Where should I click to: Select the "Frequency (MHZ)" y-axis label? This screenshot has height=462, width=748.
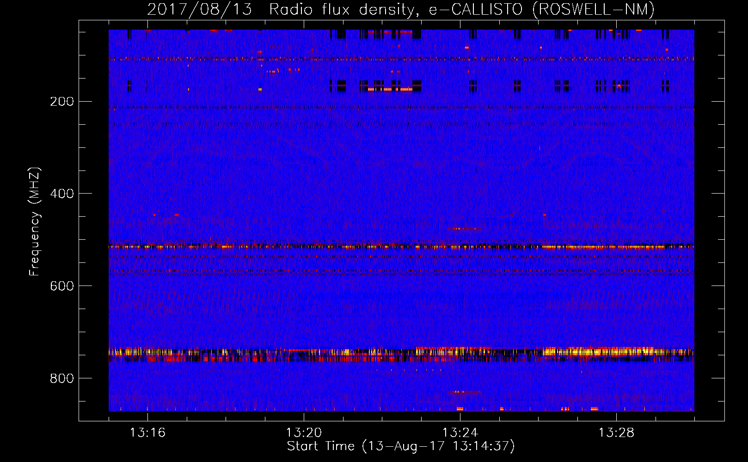(35, 222)
